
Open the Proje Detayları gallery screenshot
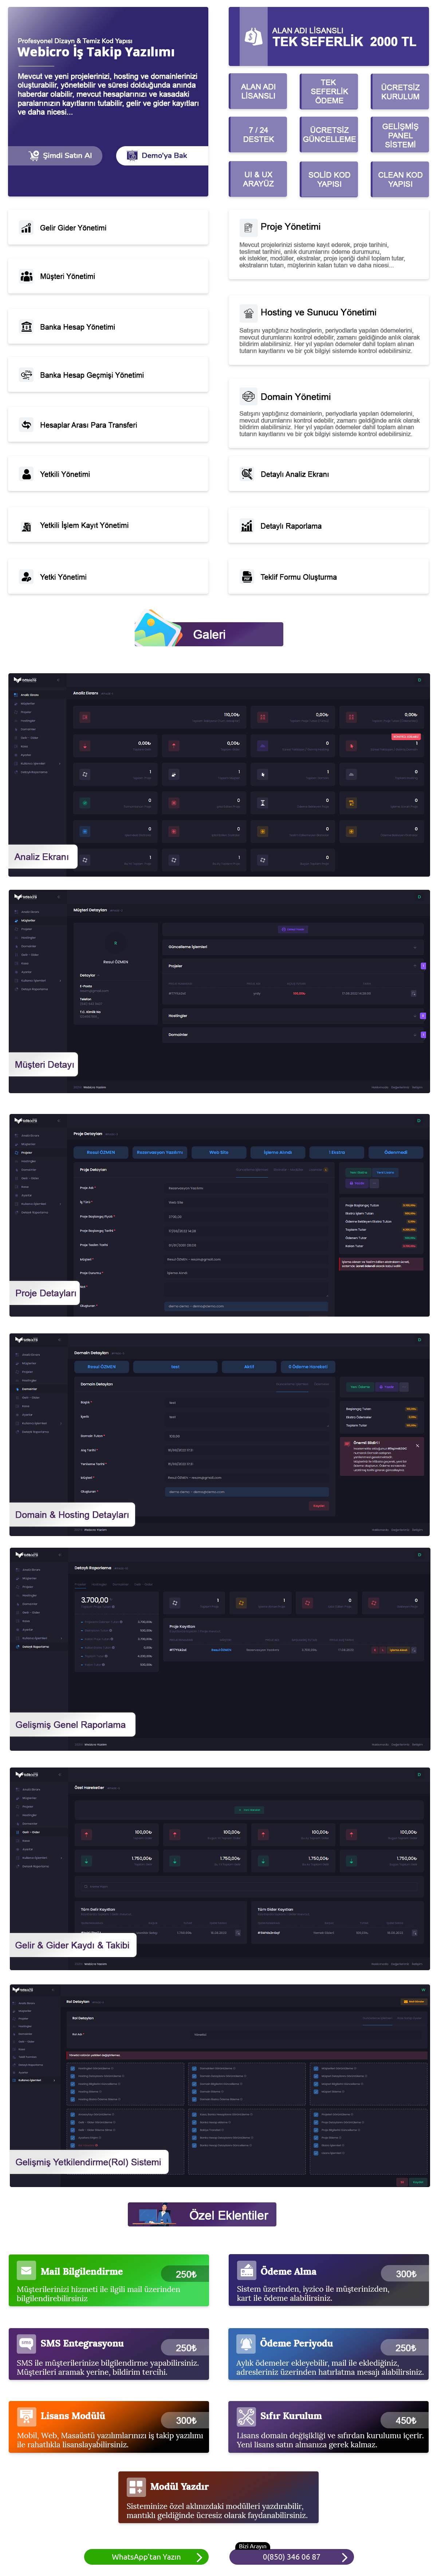pyautogui.click(x=219, y=1215)
